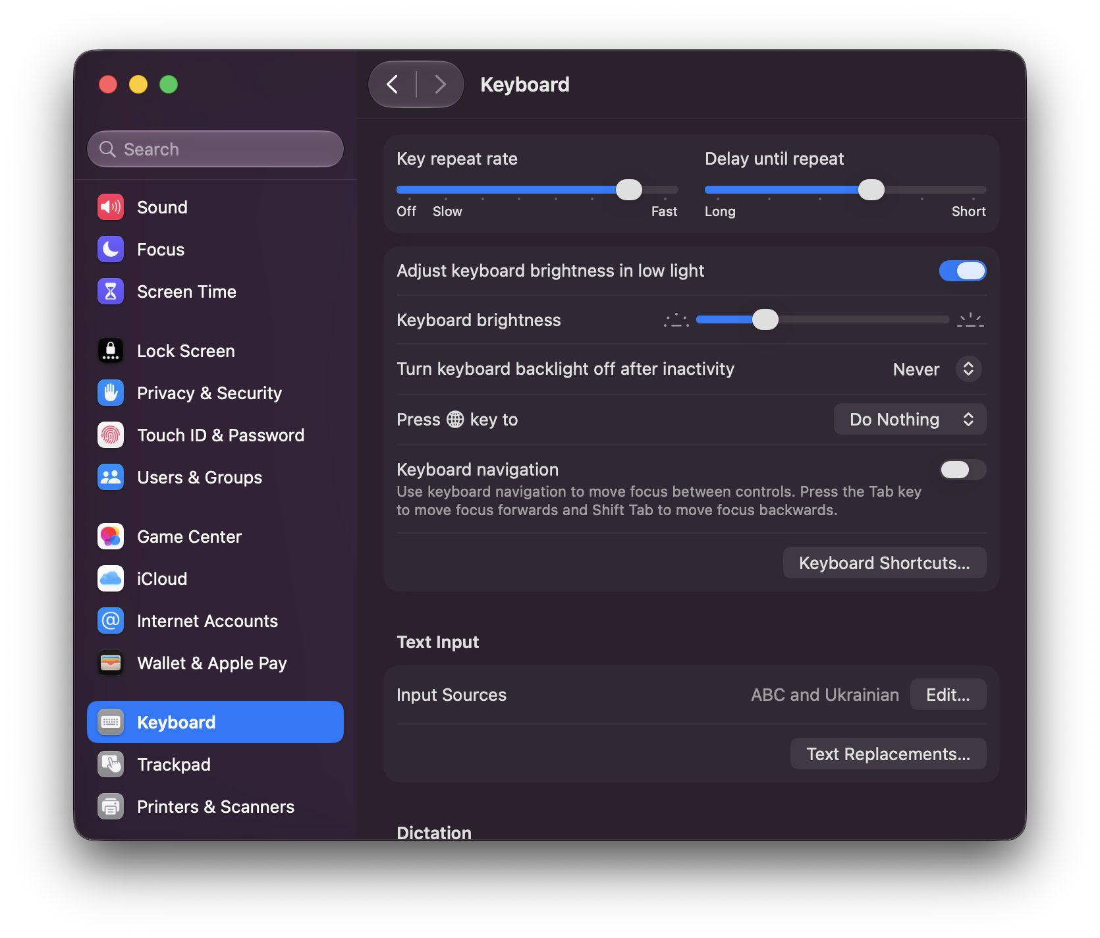Image resolution: width=1100 pixels, height=938 pixels.
Task: Open Lock Screen settings pane
Action: point(215,350)
